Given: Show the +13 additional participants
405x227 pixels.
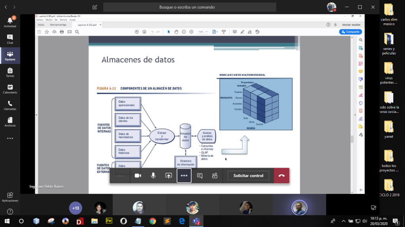Looking at the screenshot, I should (x=76, y=208).
